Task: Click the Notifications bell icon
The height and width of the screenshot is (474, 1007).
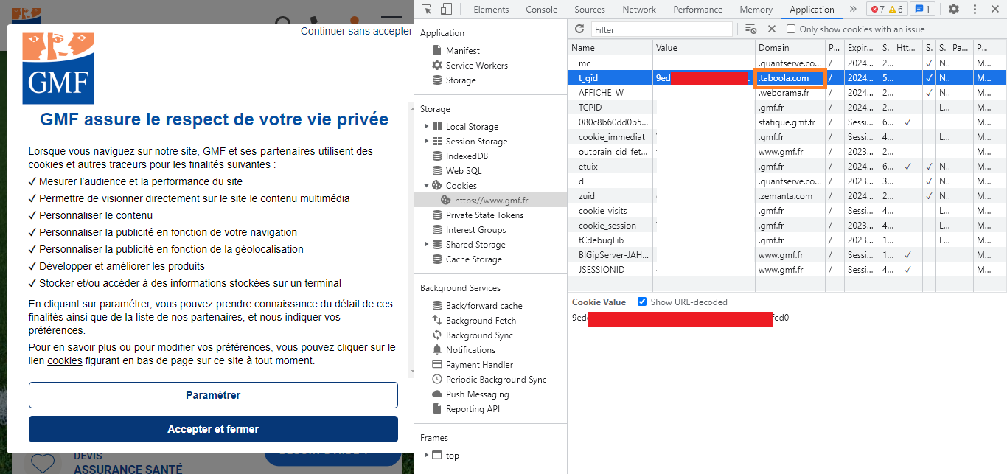Action: pos(437,350)
